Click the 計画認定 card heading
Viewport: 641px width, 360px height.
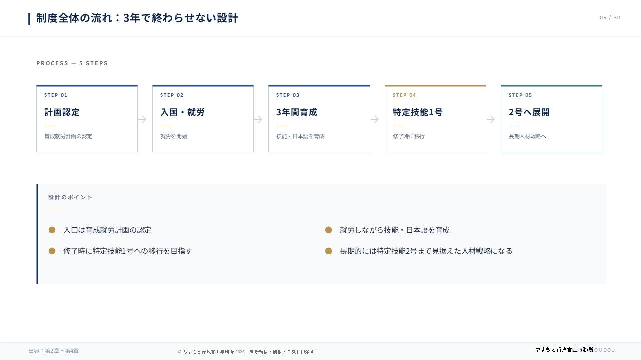coord(62,112)
